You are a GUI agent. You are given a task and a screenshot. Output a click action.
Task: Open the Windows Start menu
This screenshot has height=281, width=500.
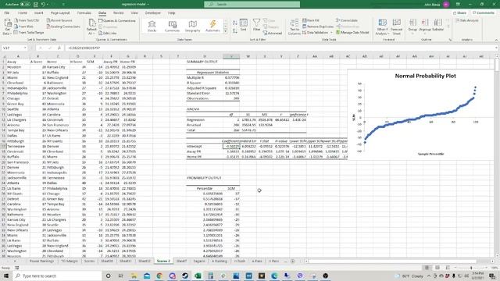5,276
